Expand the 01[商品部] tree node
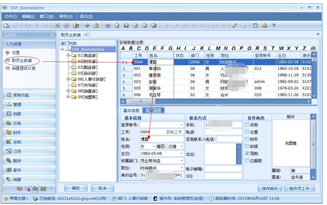 68,55
